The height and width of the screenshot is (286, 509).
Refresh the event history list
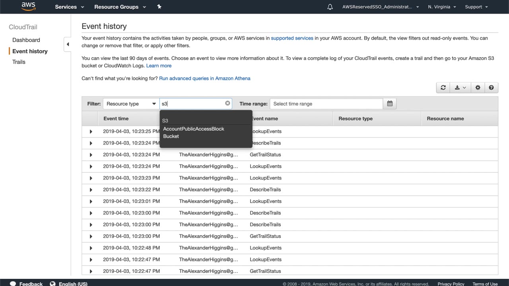[443, 88]
